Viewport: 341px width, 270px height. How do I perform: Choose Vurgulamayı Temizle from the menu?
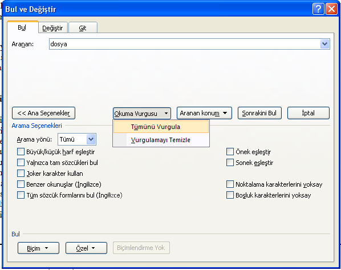pos(161,140)
